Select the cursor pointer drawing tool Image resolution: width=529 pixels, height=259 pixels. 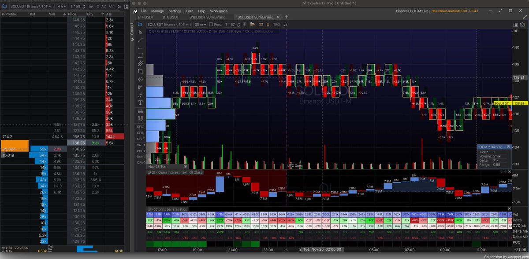click(140, 33)
